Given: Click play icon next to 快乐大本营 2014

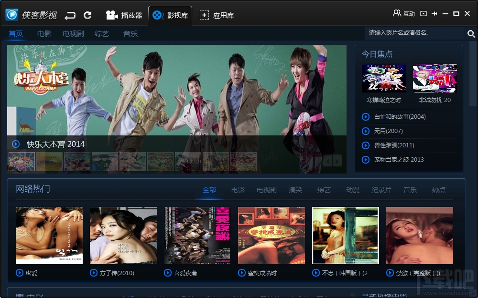Looking at the screenshot, I should click(x=16, y=144).
